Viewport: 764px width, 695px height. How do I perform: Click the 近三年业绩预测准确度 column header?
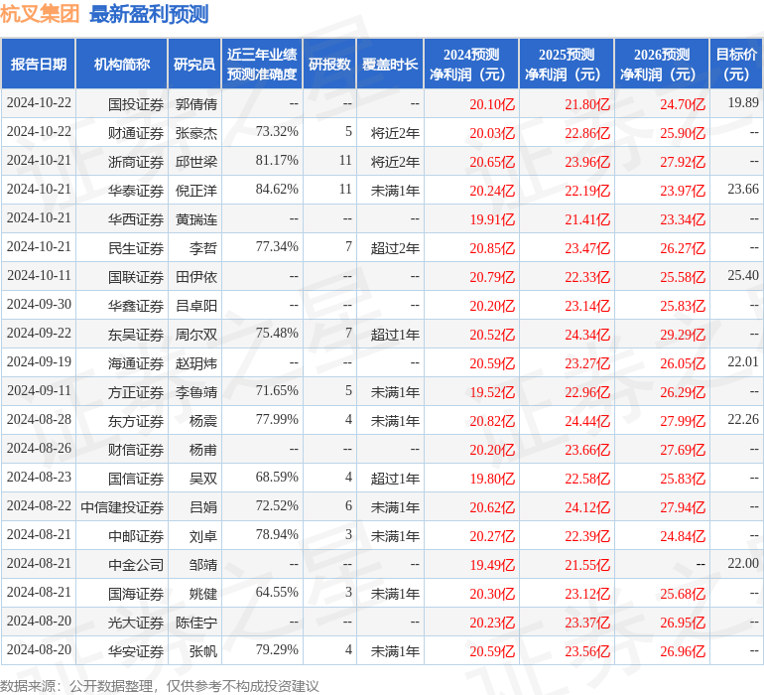262,64
